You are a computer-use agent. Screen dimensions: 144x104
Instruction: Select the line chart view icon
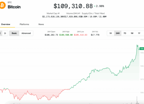pyautogui.click(x=0, y=33)
